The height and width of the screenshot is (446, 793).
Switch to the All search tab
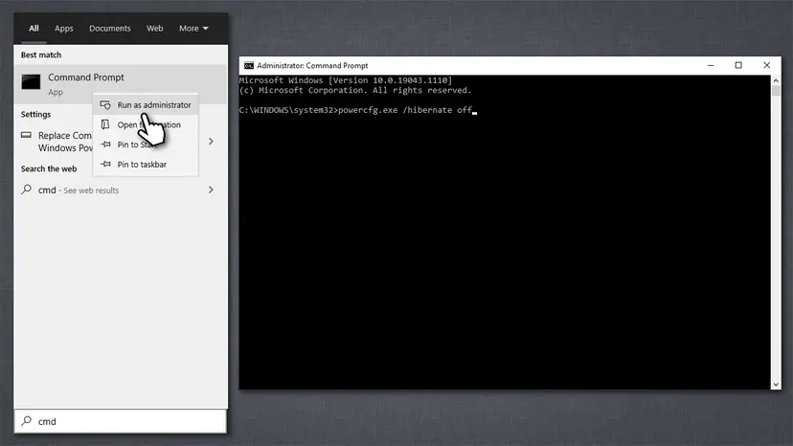34,29
